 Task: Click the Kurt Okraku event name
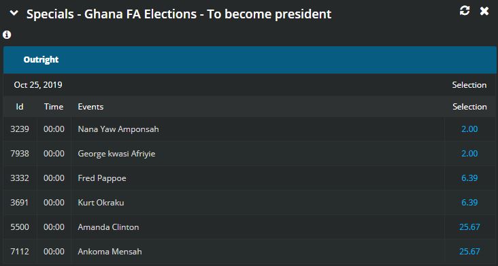[101, 203]
